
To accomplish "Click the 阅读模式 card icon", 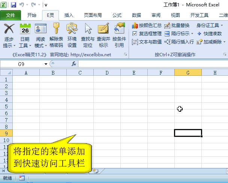I will tap(40, 28).
